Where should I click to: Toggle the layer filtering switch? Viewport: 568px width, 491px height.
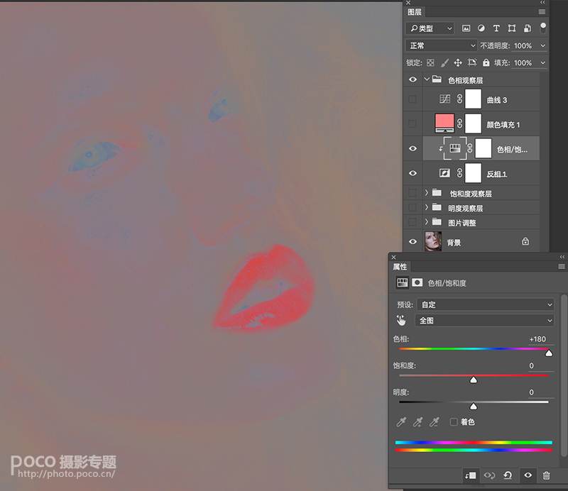(543, 28)
